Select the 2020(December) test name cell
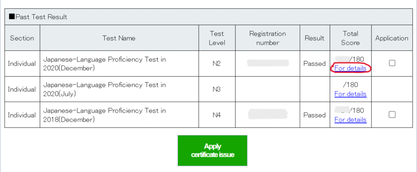 click(119, 64)
